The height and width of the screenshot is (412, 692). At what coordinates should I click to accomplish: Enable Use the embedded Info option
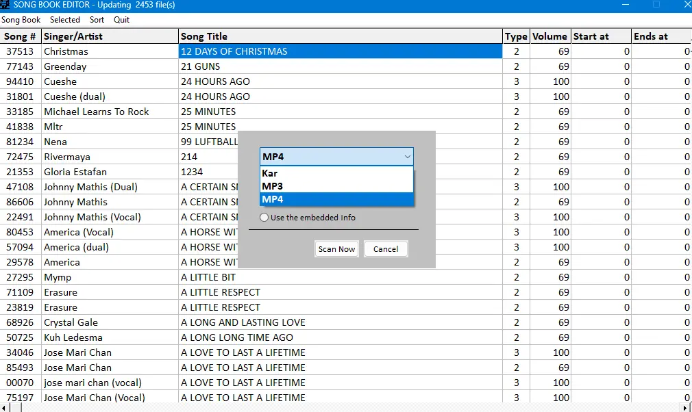pos(308,217)
